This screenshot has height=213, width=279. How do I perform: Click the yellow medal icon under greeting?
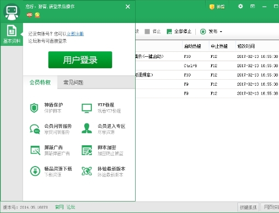coord(37,15)
